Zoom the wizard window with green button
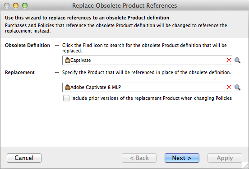The image size is (249, 169). [25, 5]
